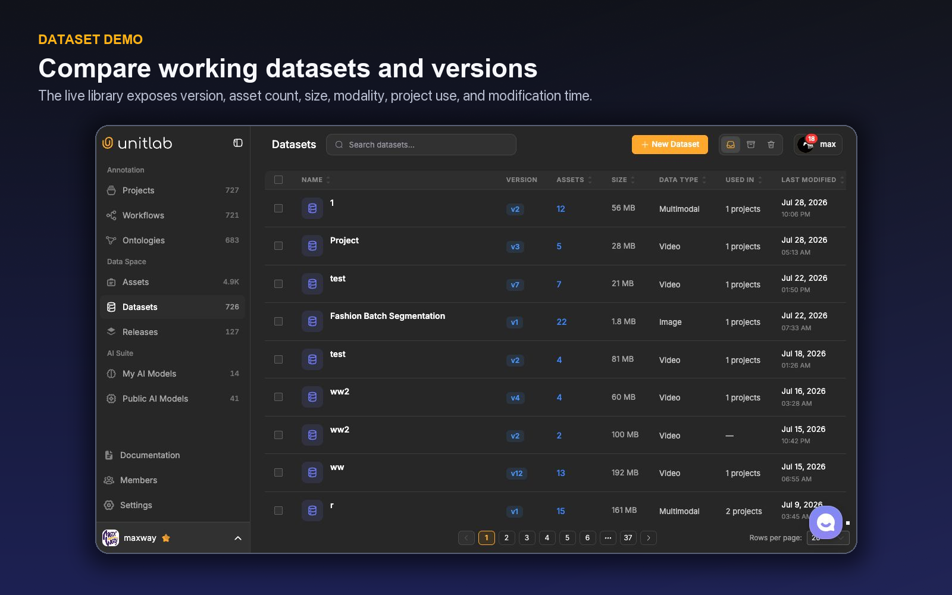The height and width of the screenshot is (595, 952).
Task: Open the rows per page dropdown
Action: [x=828, y=537]
